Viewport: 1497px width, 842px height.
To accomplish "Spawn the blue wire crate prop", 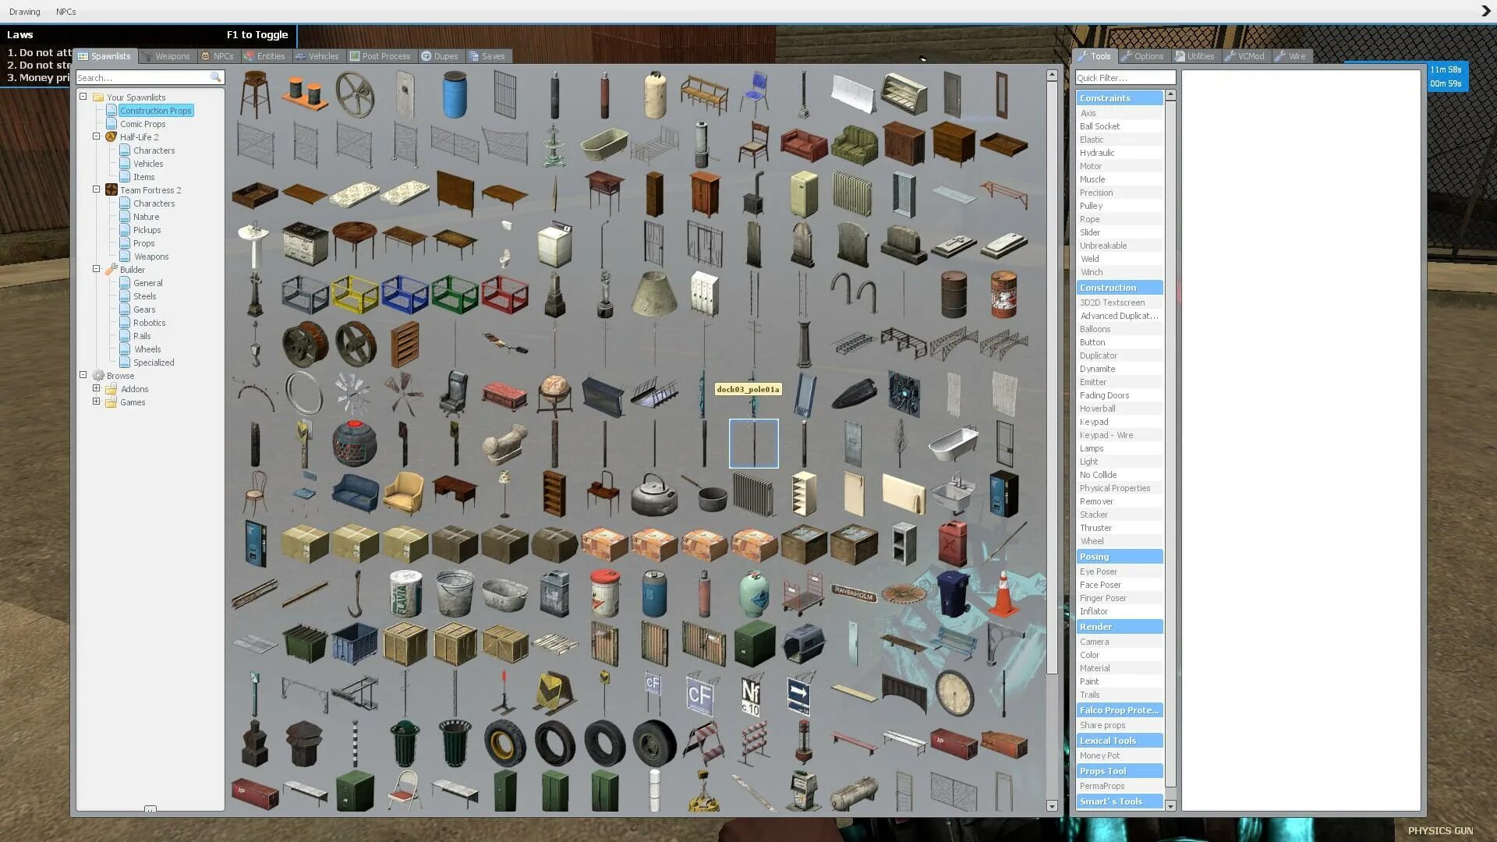I will [x=405, y=294].
